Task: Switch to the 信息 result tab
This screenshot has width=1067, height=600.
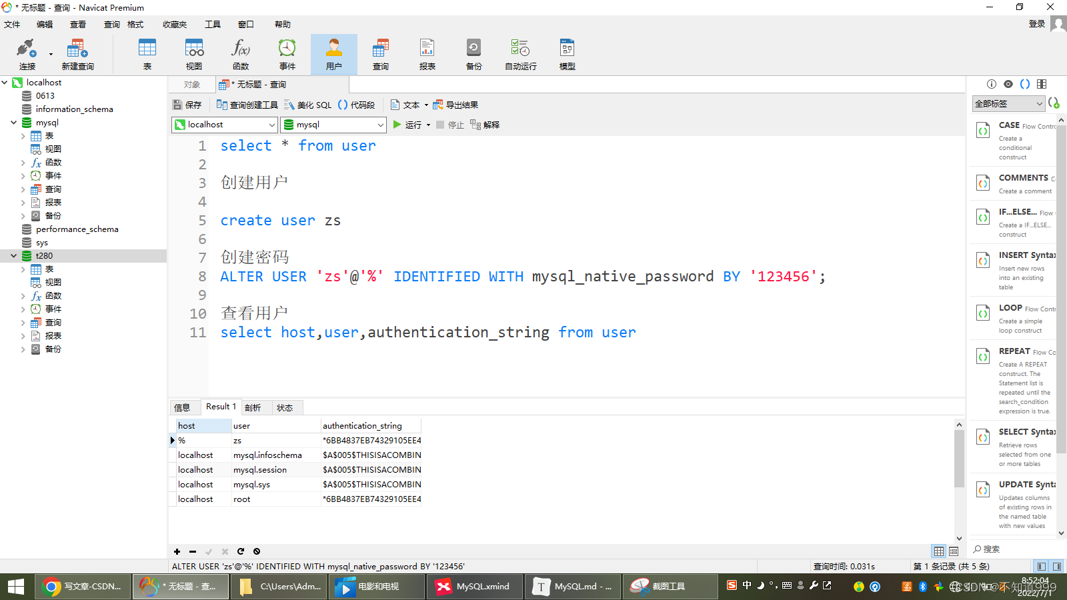Action: point(184,407)
